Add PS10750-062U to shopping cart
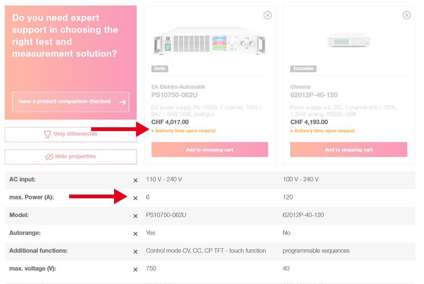Screen dimensions: 424x284 (209, 150)
